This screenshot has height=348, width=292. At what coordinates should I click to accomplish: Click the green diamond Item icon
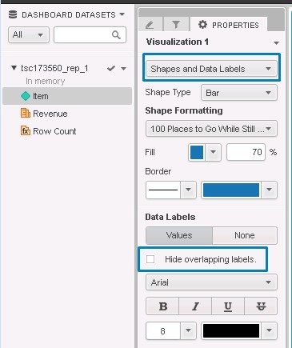[26, 96]
